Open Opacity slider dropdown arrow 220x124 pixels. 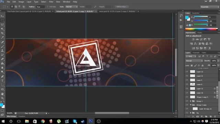(x=218, y=61)
